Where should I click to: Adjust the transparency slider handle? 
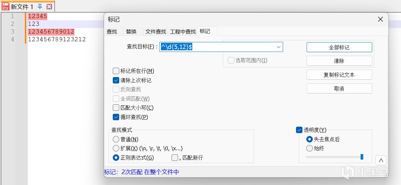362,157
